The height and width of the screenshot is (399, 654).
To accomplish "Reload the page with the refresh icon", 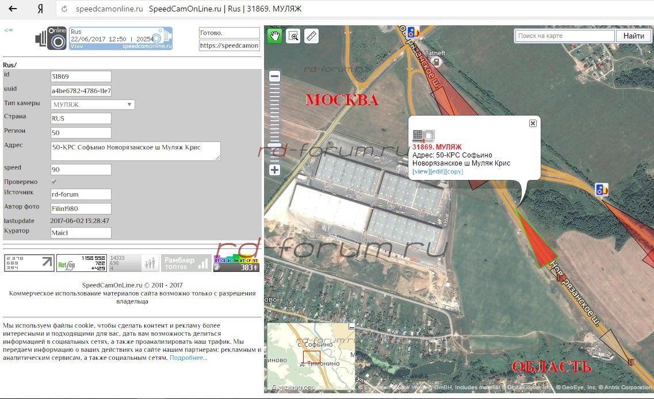I will pyautogui.click(x=64, y=9).
